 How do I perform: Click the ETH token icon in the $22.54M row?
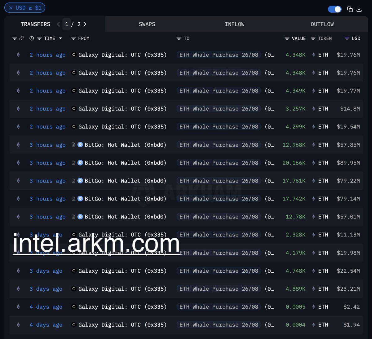click(313, 271)
